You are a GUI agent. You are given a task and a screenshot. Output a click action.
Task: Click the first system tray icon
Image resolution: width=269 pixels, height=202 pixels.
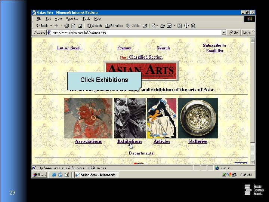point(224,175)
